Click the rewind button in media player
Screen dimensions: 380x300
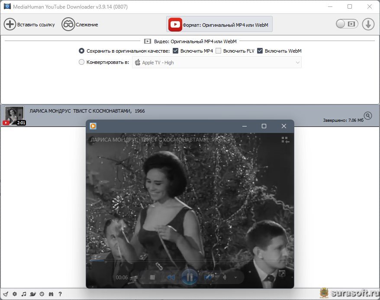171,277
